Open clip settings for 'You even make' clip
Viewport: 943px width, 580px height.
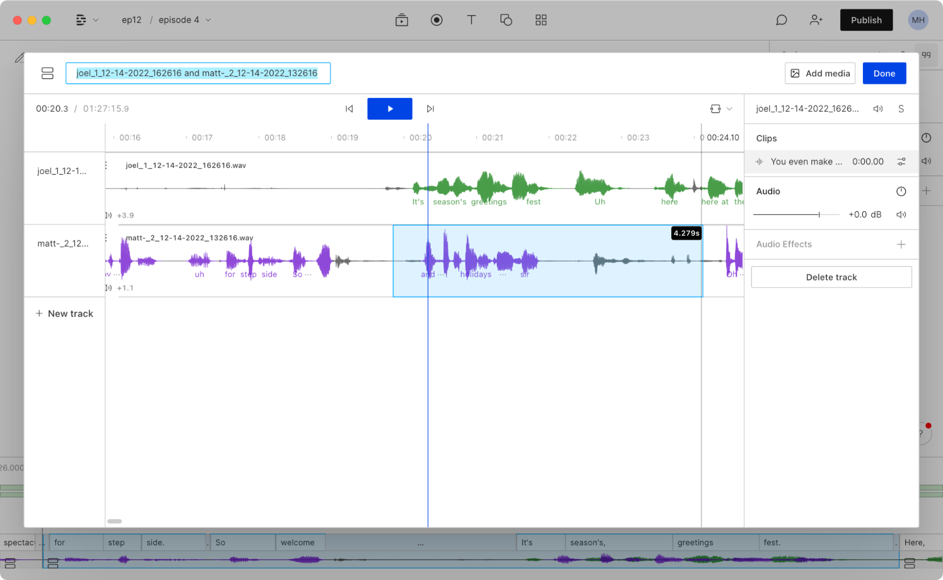pyautogui.click(x=901, y=162)
